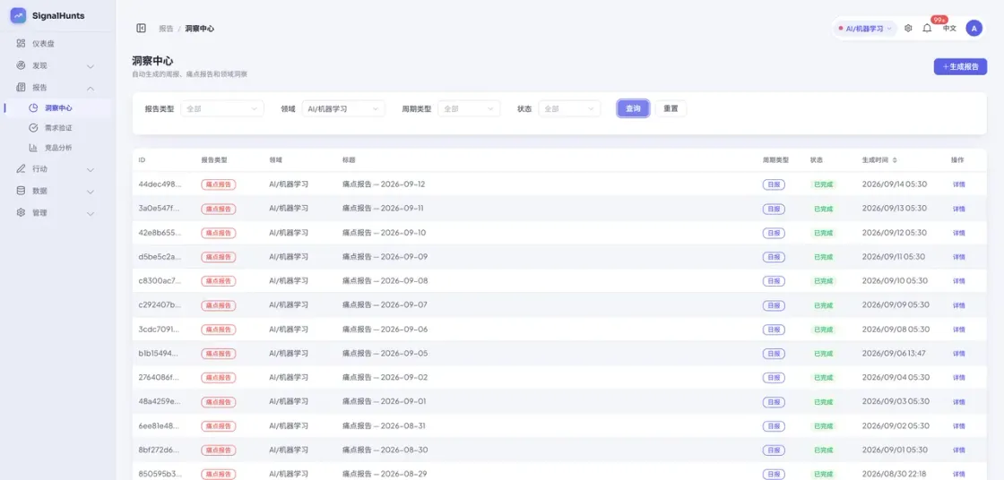
Task: Open the 周期类型 filter dropdown
Action: [x=469, y=108]
